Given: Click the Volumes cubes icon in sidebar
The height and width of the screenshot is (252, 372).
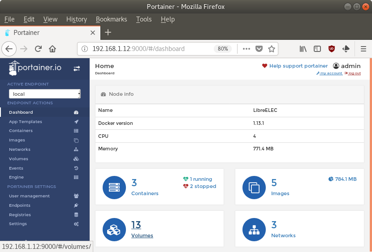Looking at the screenshot, I should coord(76,159).
